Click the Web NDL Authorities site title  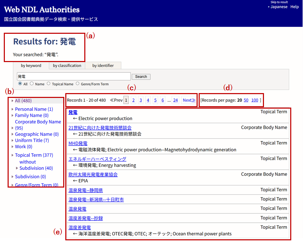coord(42,10)
